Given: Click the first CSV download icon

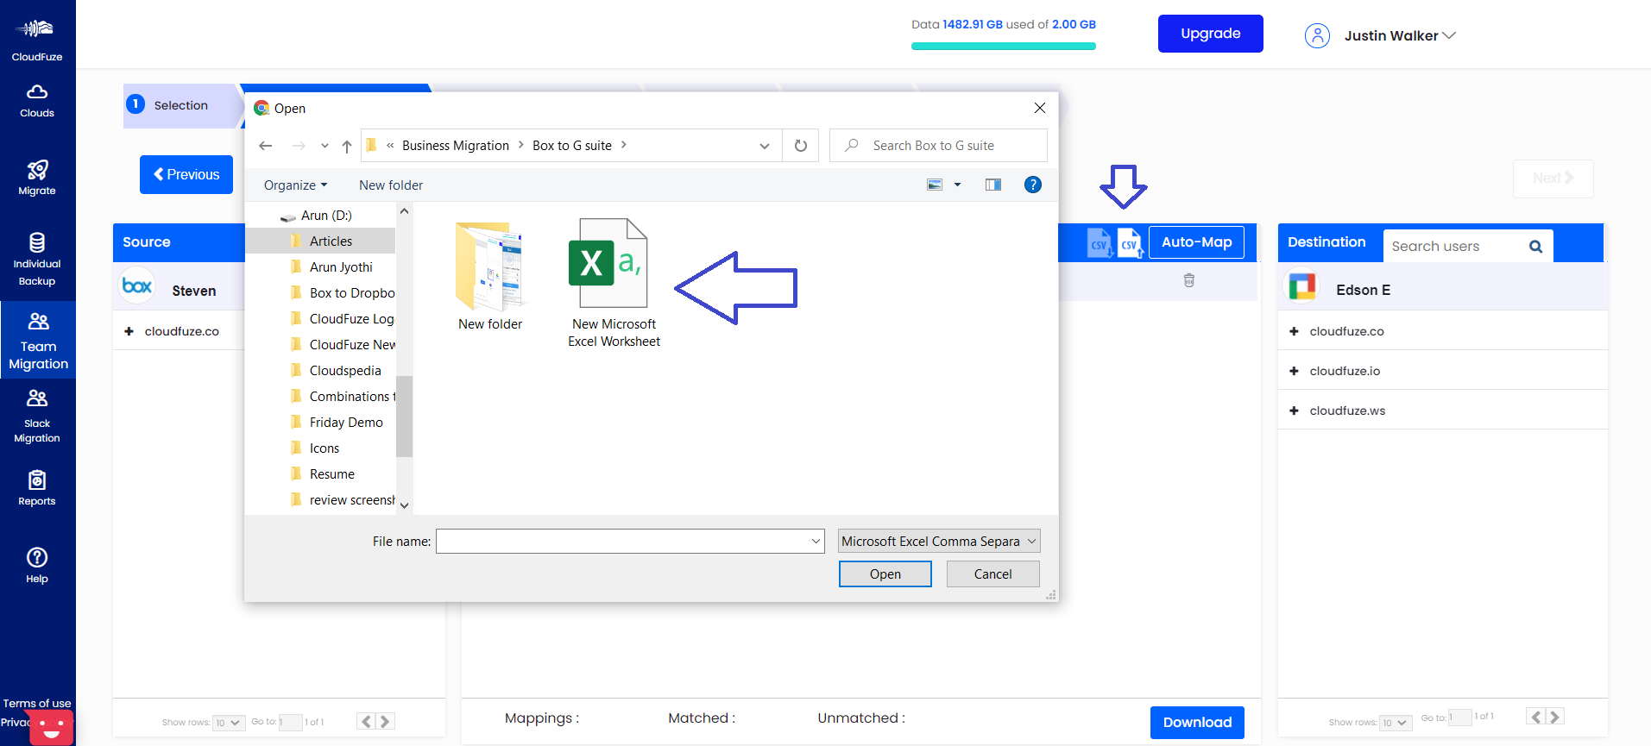Looking at the screenshot, I should pos(1100,243).
